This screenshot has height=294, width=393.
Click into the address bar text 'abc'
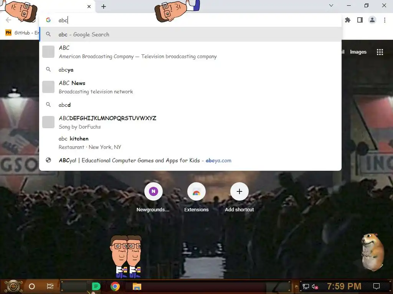(x=63, y=20)
